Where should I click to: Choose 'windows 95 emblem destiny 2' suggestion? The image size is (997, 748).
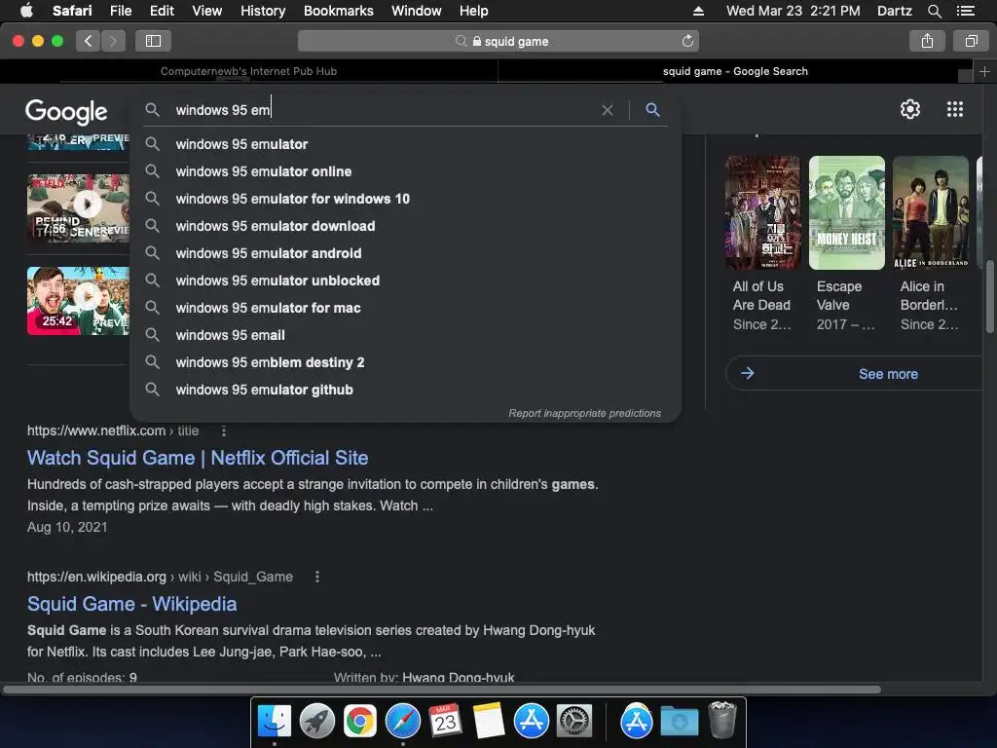406,362
